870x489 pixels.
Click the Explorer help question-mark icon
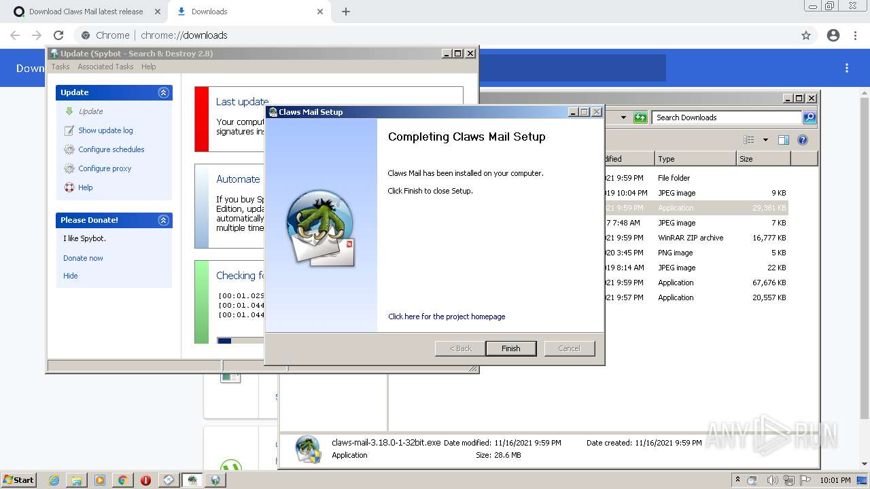tap(803, 140)
